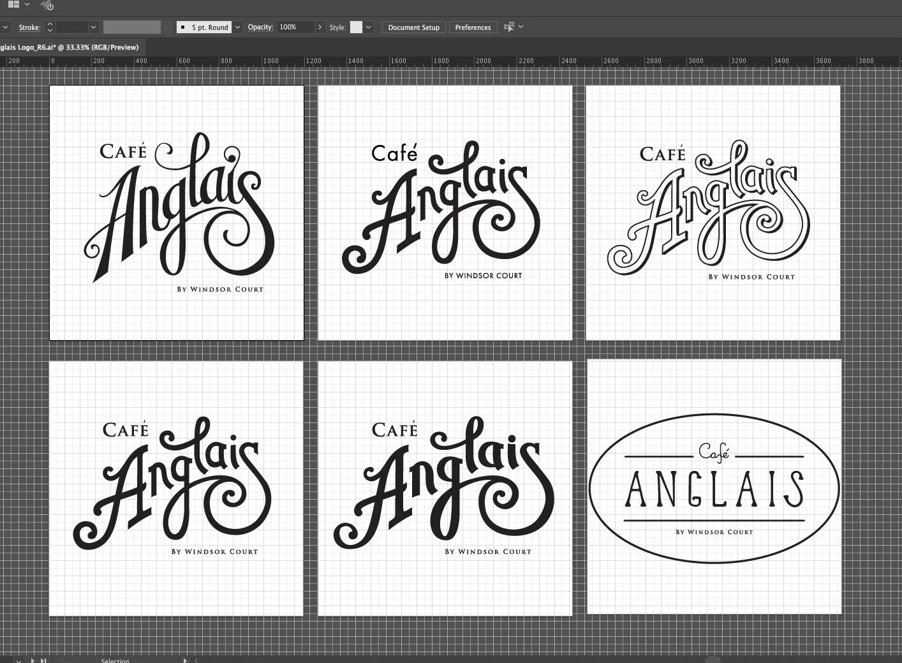Viewport: 902px width, 663px height.
Task: Expand the Align to options dropdown
Action: click(x=521, y=27)
